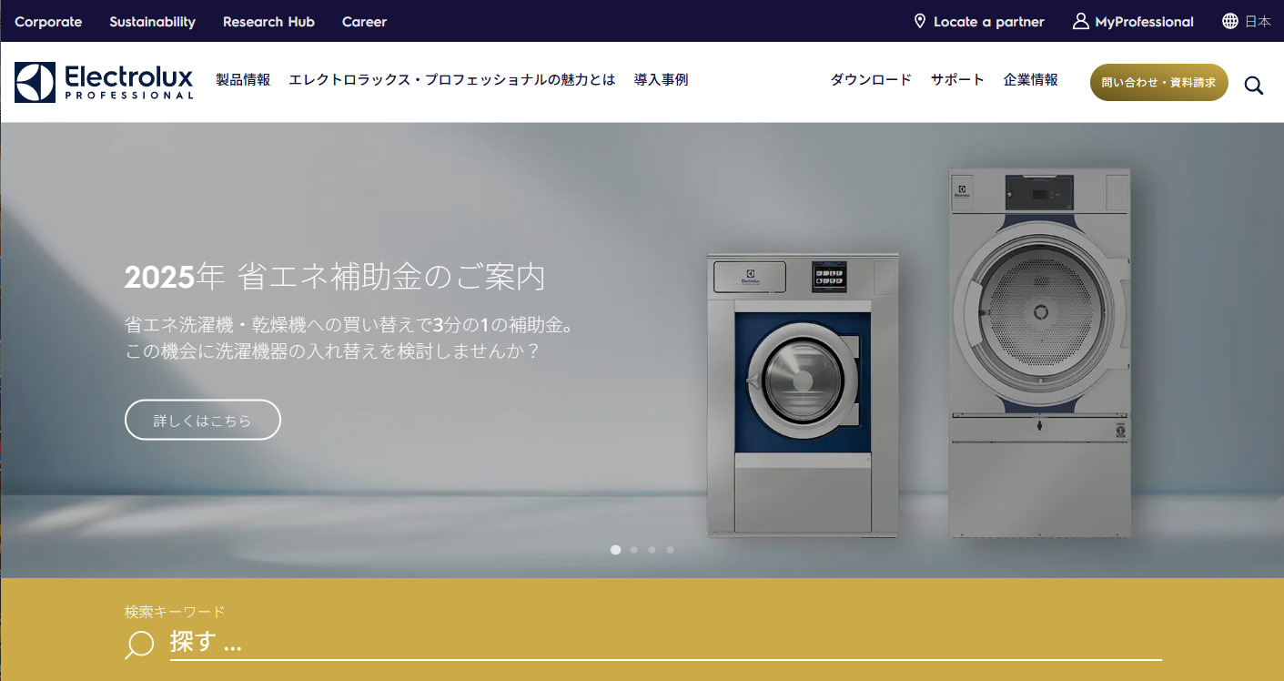Select the first carousel dot

616,550
